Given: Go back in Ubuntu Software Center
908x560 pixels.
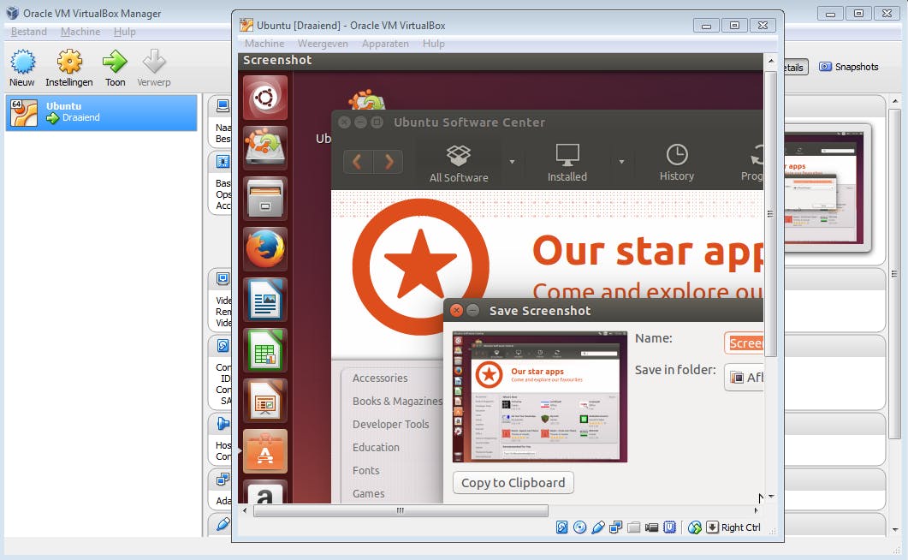Looking at the screenshot, I should tap(358, 162).
